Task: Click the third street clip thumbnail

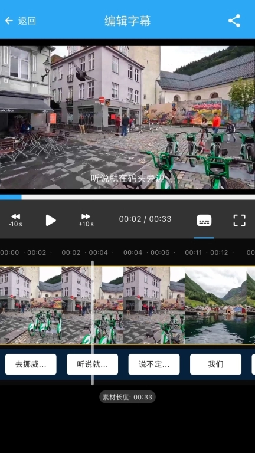Action: tap(154, 305)
